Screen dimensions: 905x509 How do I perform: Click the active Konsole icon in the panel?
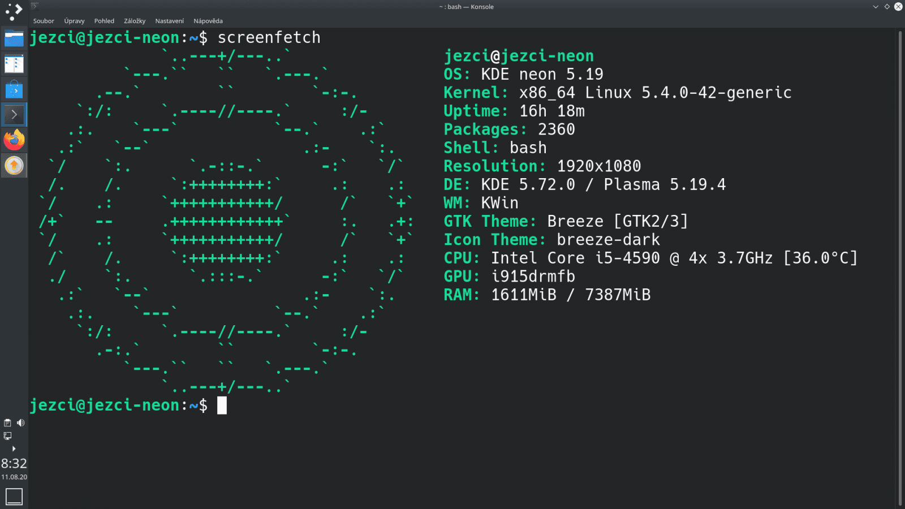tap(14, 114)
